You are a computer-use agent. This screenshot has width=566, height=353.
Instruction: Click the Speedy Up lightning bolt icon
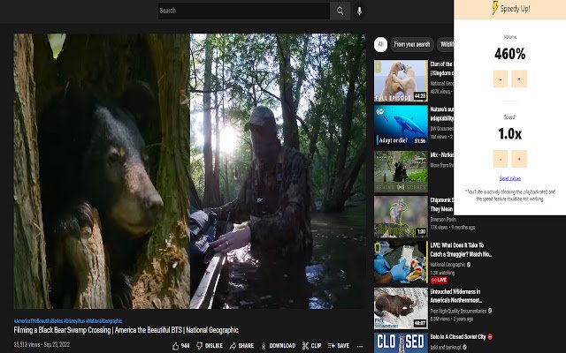(495, 8)
